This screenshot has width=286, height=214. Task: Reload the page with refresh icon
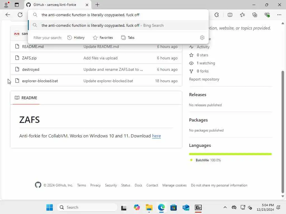20,15
